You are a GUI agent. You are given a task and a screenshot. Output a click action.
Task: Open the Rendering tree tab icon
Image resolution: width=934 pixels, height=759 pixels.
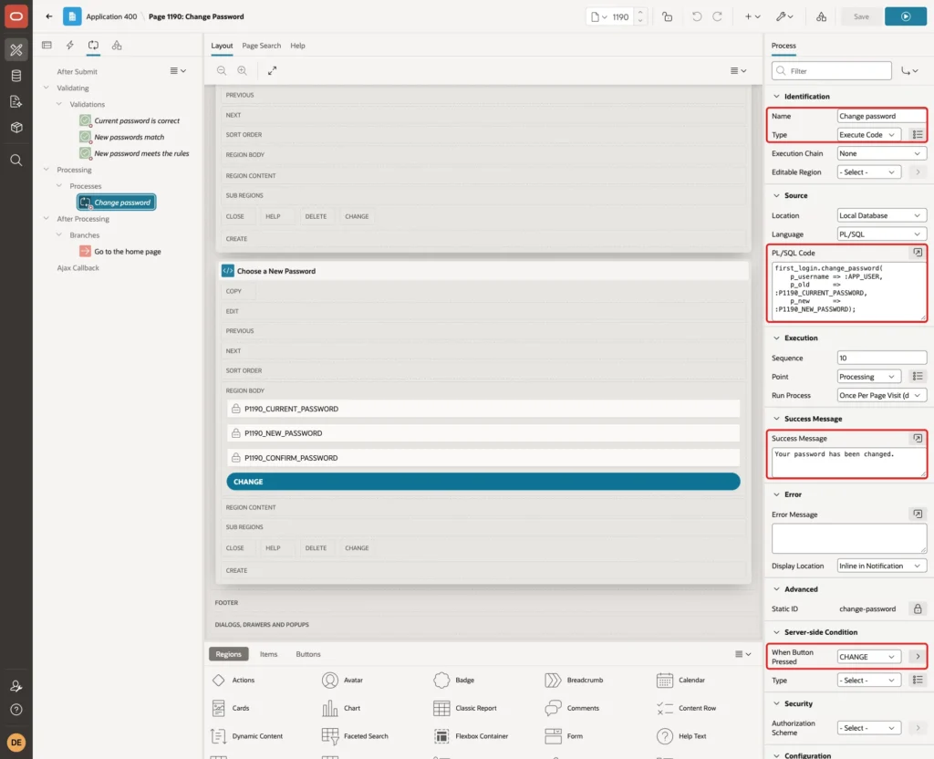click(x=47, y=46)
